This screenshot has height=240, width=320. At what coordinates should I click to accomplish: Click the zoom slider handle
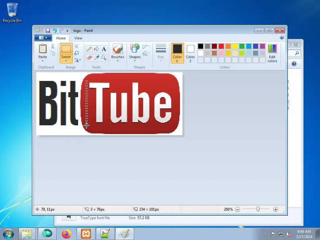[x=258, y=209]
